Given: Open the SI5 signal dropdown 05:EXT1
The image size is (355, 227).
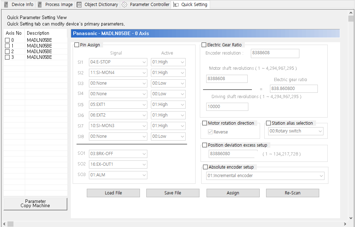Looking at the screenshot, I should pyautogui.click(x=118, y=104).
